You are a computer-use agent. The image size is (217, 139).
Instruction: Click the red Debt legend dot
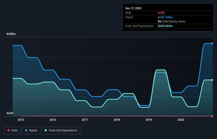point(8,130)
